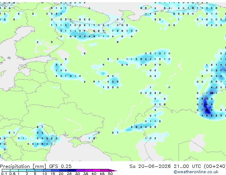Click the 10–15 mm blue legend swatch
This screenshot has width=226, height=175.
[47, 170]
